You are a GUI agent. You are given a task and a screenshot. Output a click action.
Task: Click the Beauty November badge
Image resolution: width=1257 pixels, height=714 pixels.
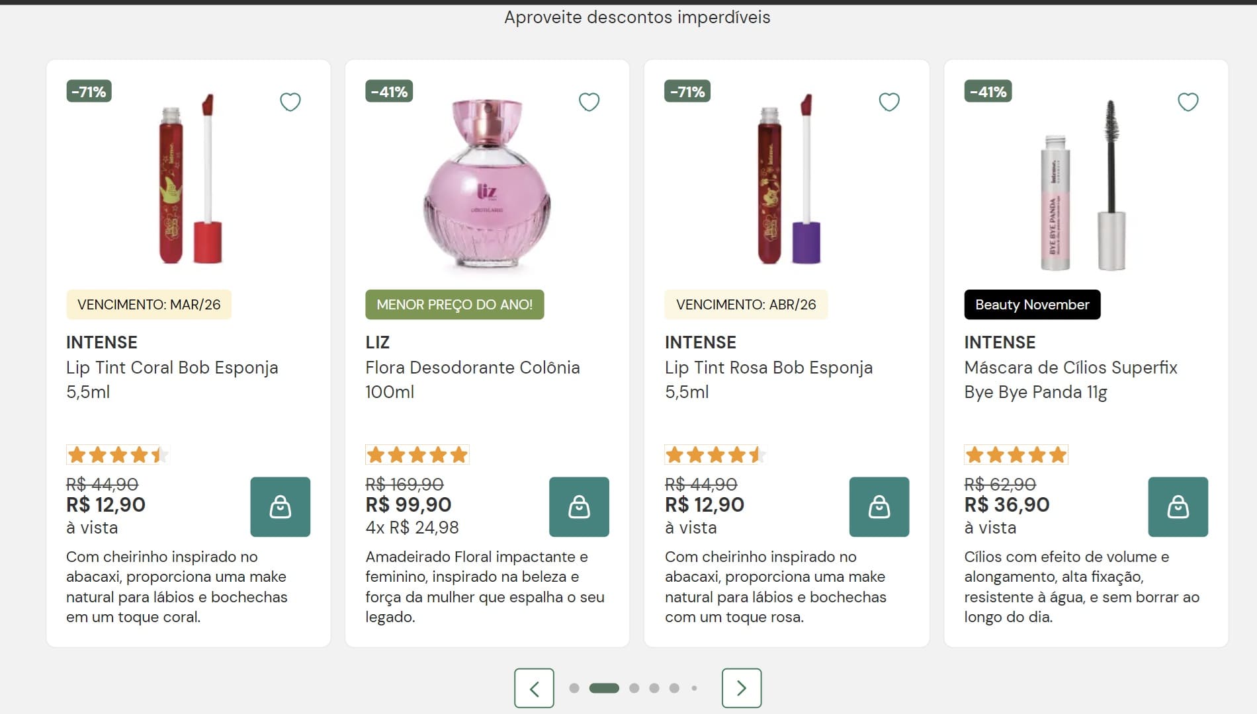click(1032, 305)
